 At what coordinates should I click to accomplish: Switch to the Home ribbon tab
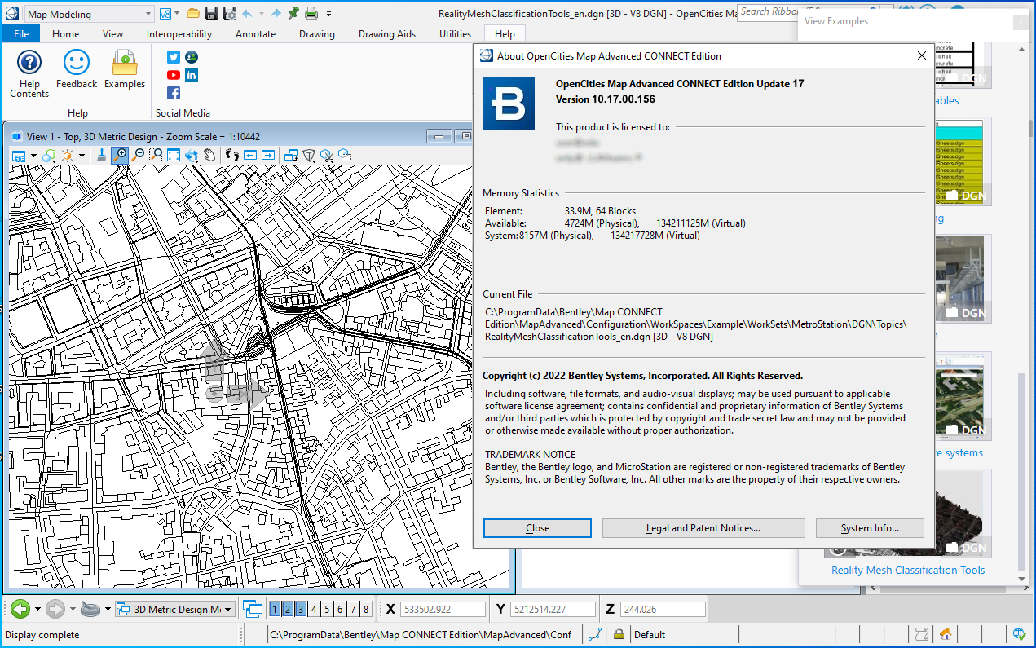(x=65, y=34)
